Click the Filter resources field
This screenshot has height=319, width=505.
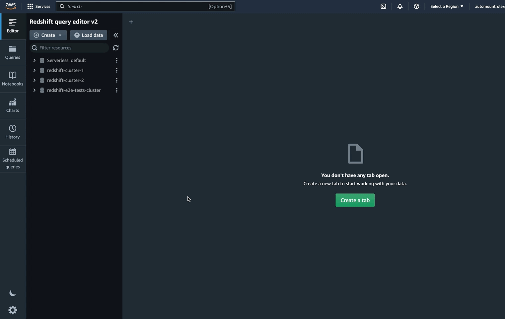(x=69, y=48)
